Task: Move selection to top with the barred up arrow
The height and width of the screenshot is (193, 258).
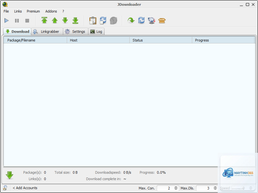Action: pos(45,20)
